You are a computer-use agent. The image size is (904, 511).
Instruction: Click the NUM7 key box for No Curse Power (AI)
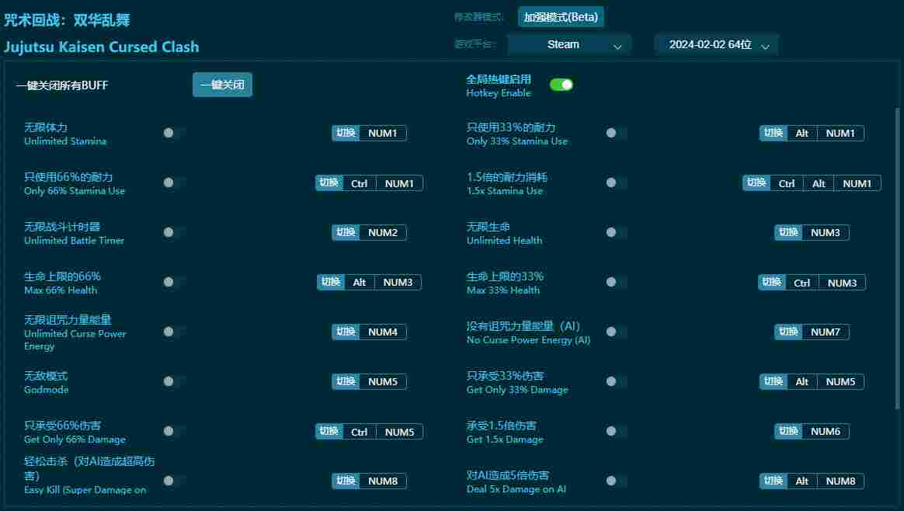coord(826,332)
